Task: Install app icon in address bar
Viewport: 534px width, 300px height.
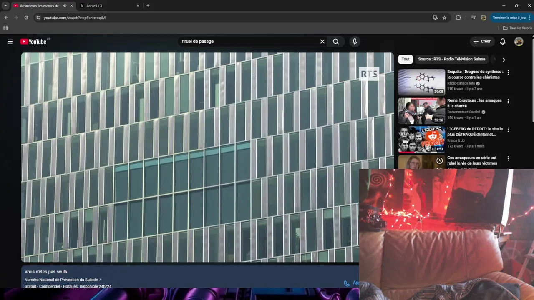Action: 435,17
